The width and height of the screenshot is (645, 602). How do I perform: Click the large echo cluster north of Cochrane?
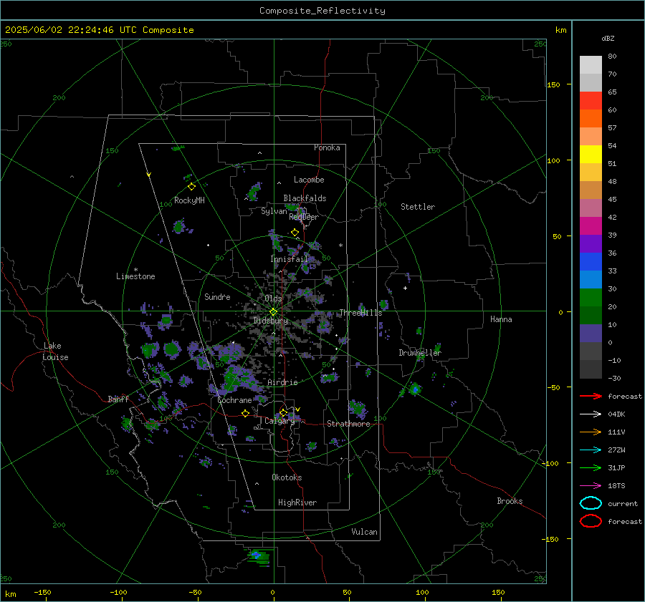[x=240, y=379]
